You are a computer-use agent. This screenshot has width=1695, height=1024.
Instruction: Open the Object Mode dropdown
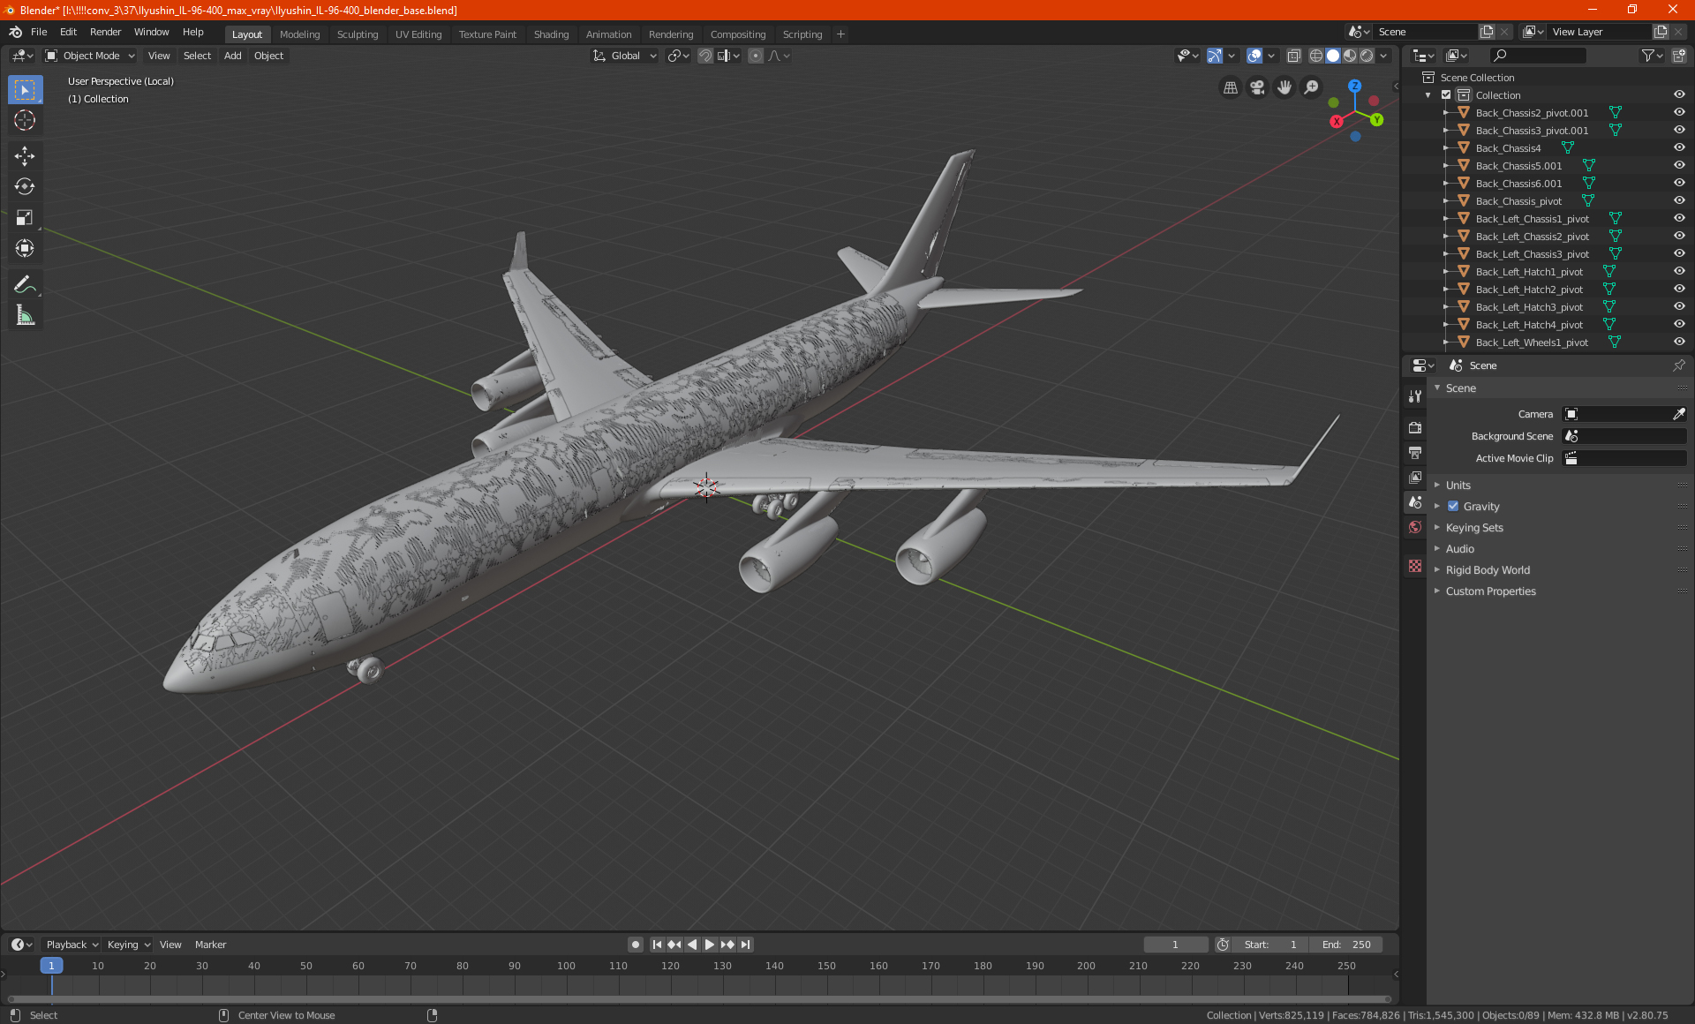pyautogui.click(x=90, y=56)
